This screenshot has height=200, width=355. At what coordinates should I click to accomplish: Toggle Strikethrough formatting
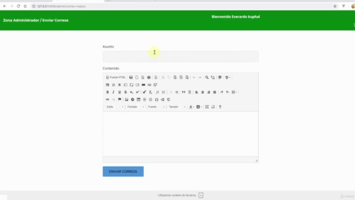pos(125,92)
